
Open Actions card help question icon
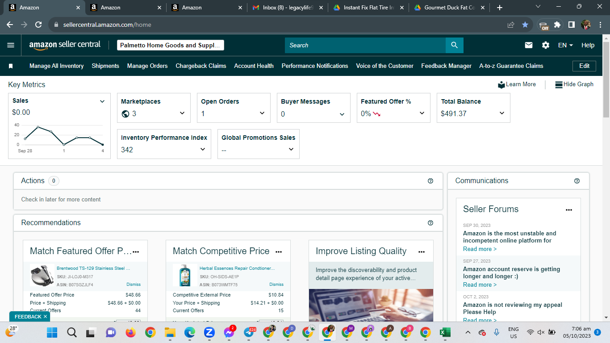pyautogui.click(x=430, y=181)
